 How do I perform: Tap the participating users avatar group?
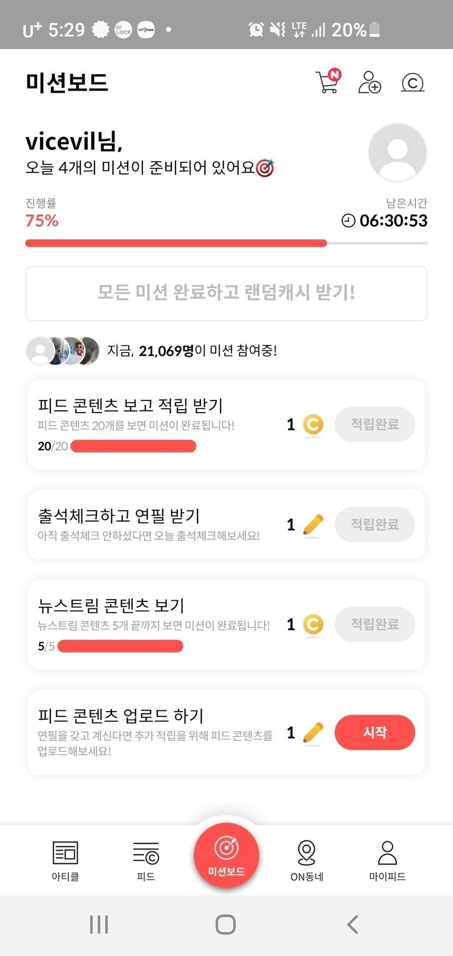(63, 350)
